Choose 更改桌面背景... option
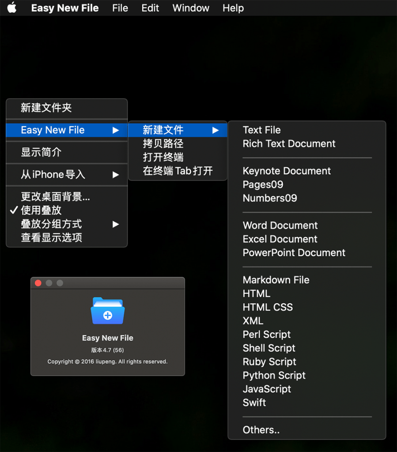The height and width of the screenshot is (452, 397). (67, 196)
